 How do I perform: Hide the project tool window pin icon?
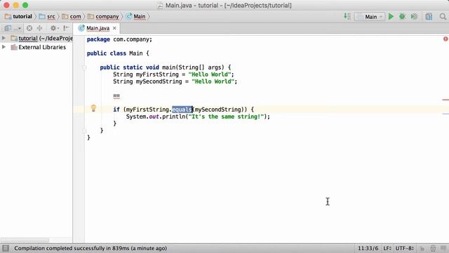66,28
